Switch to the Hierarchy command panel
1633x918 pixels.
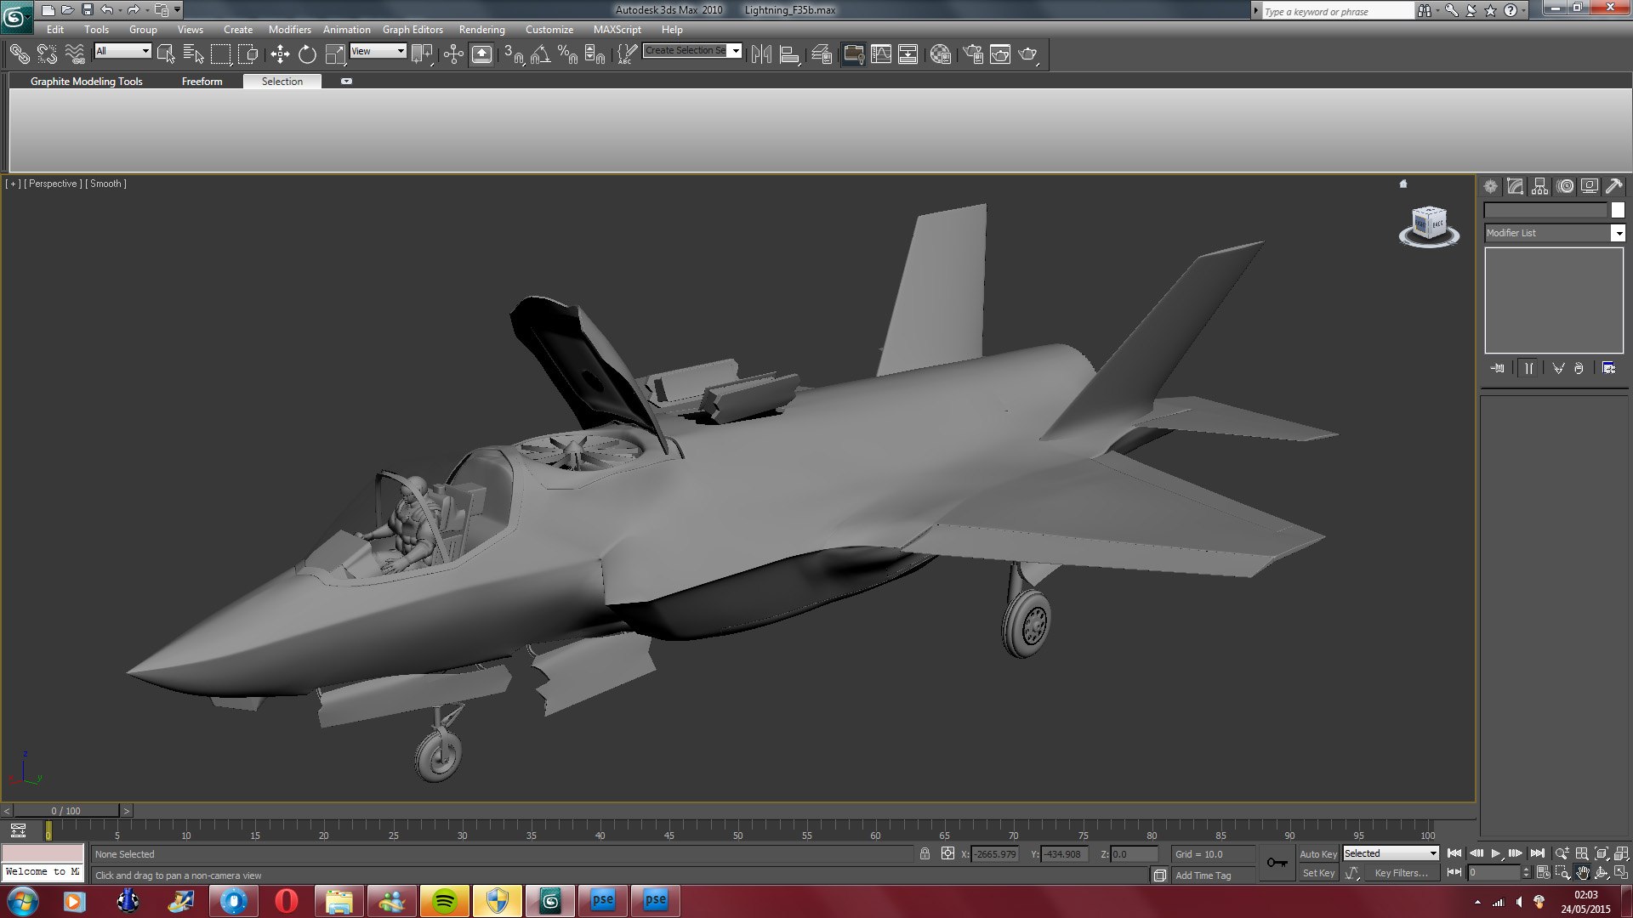pos(1540,186)
